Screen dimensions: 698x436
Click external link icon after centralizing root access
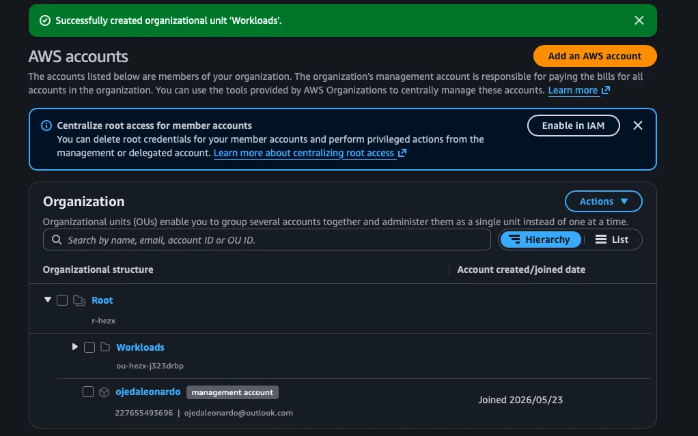pos(402,153)
